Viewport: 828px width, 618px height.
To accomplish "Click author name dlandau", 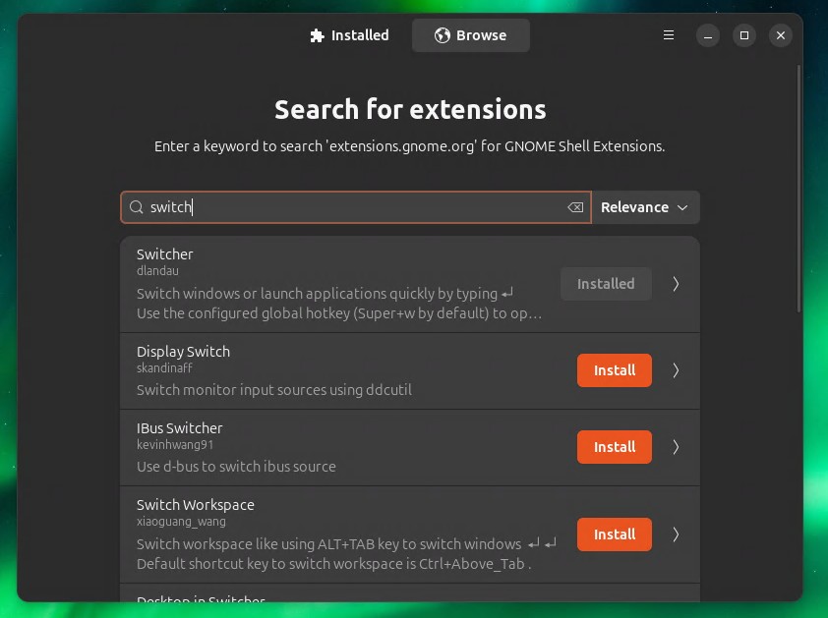I will 157,271.
